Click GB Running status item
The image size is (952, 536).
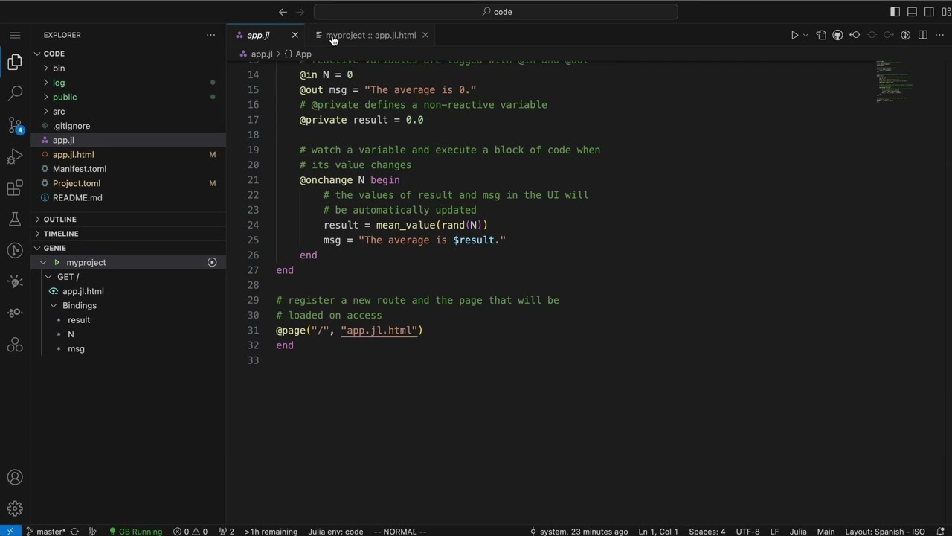point(135,532)
